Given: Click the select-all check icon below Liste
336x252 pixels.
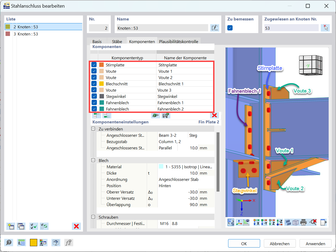Looking at the screenshot, I should pos(34,226).
